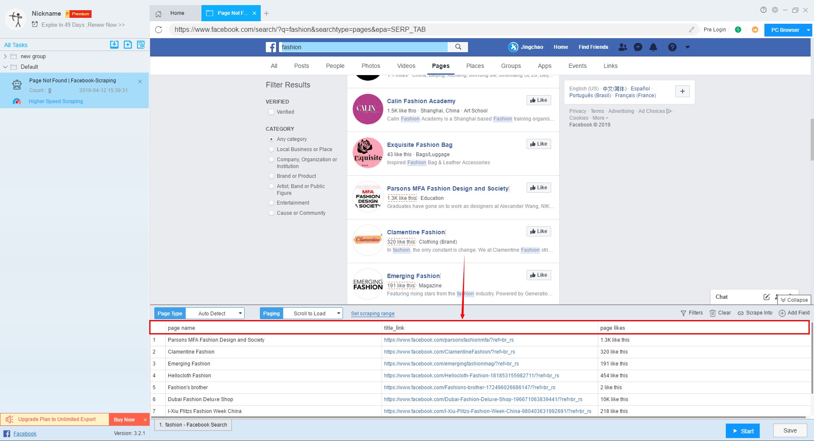Select Brand or Product category
Image resolution: width=814 pixels, height=441 pixels.
coord(271,176)
